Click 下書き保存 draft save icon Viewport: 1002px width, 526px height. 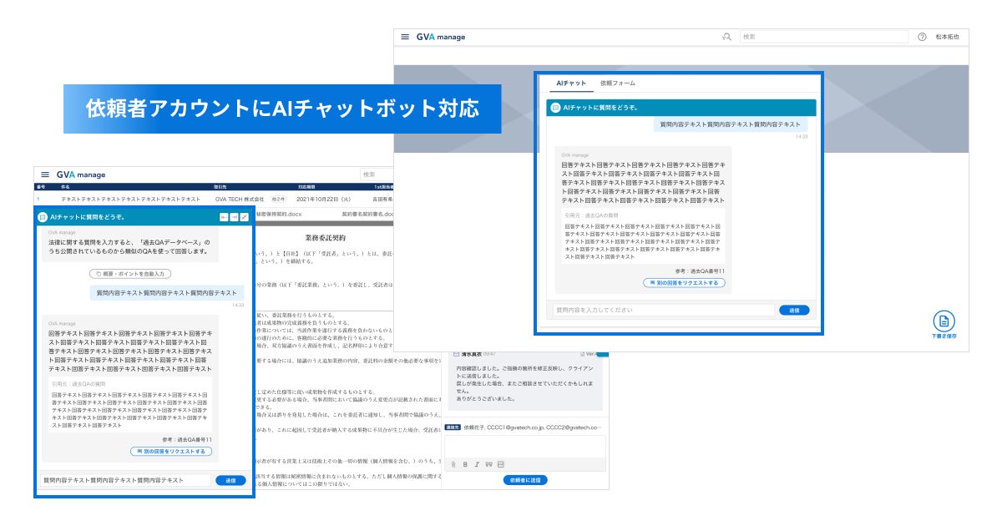point(944,325)
